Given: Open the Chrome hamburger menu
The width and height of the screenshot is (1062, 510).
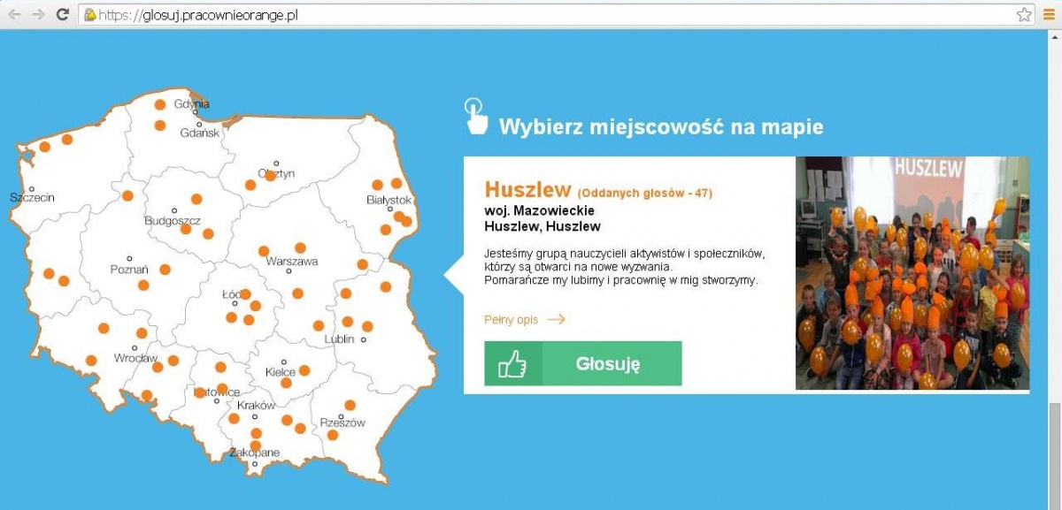Looking at the screenshot, I should click(x=1049, y=14).
